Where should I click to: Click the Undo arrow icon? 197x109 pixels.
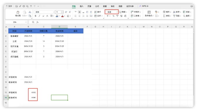point(31,6)
